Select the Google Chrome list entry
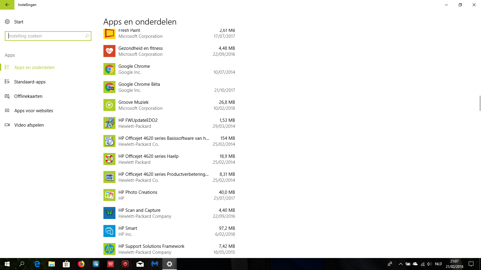 169,69
